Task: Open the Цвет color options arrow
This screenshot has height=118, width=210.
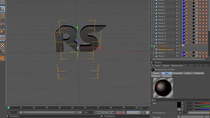Action: click(x=176, y=103)
